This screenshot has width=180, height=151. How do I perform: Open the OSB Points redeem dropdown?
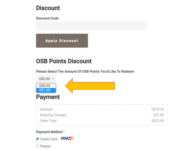point(46,79)
